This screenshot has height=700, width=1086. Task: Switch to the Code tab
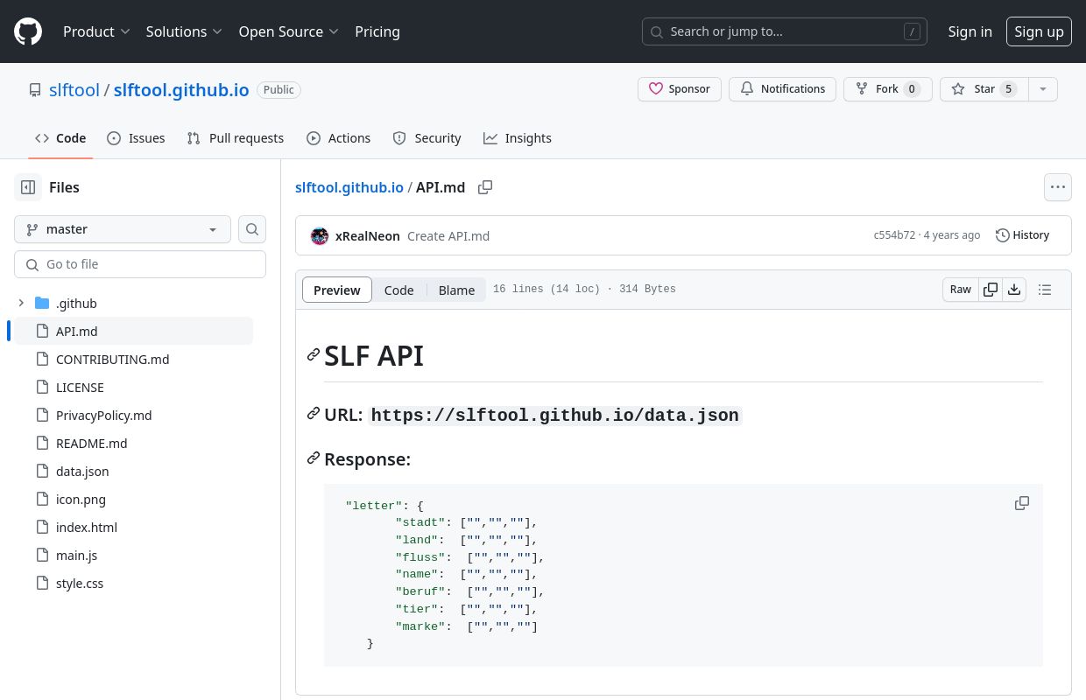coord(60,138)
